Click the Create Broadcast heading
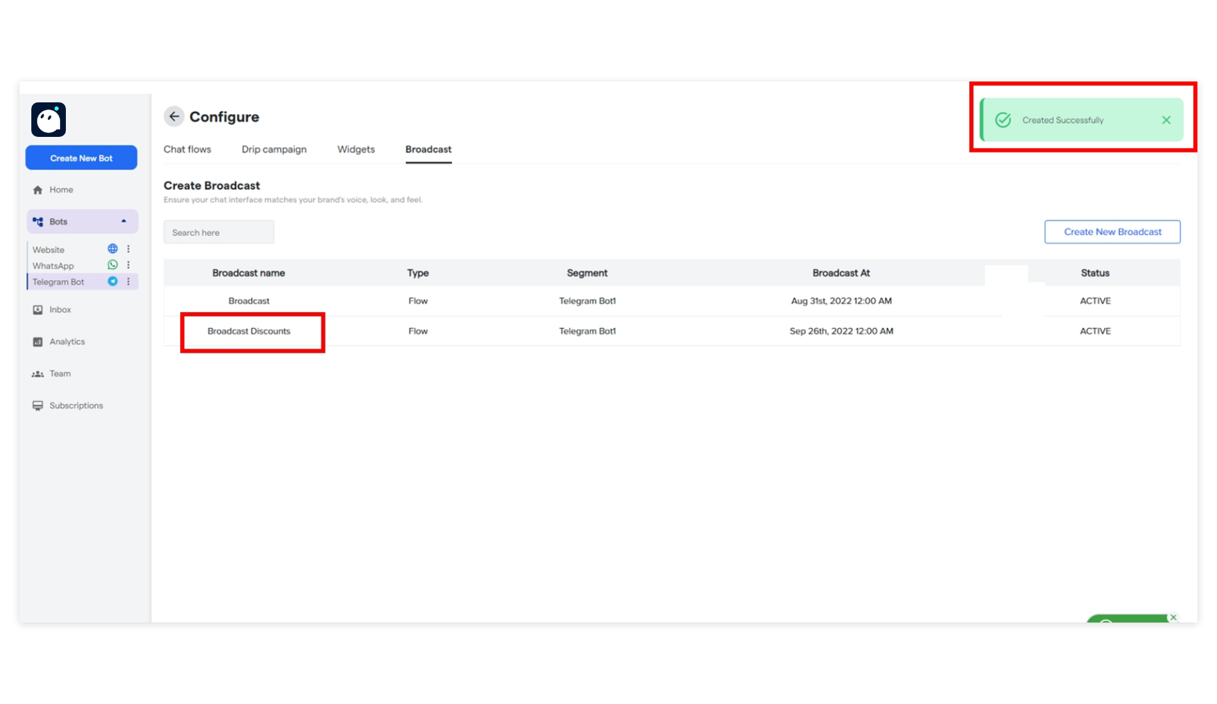The image size is (1217, 704). 212,186
